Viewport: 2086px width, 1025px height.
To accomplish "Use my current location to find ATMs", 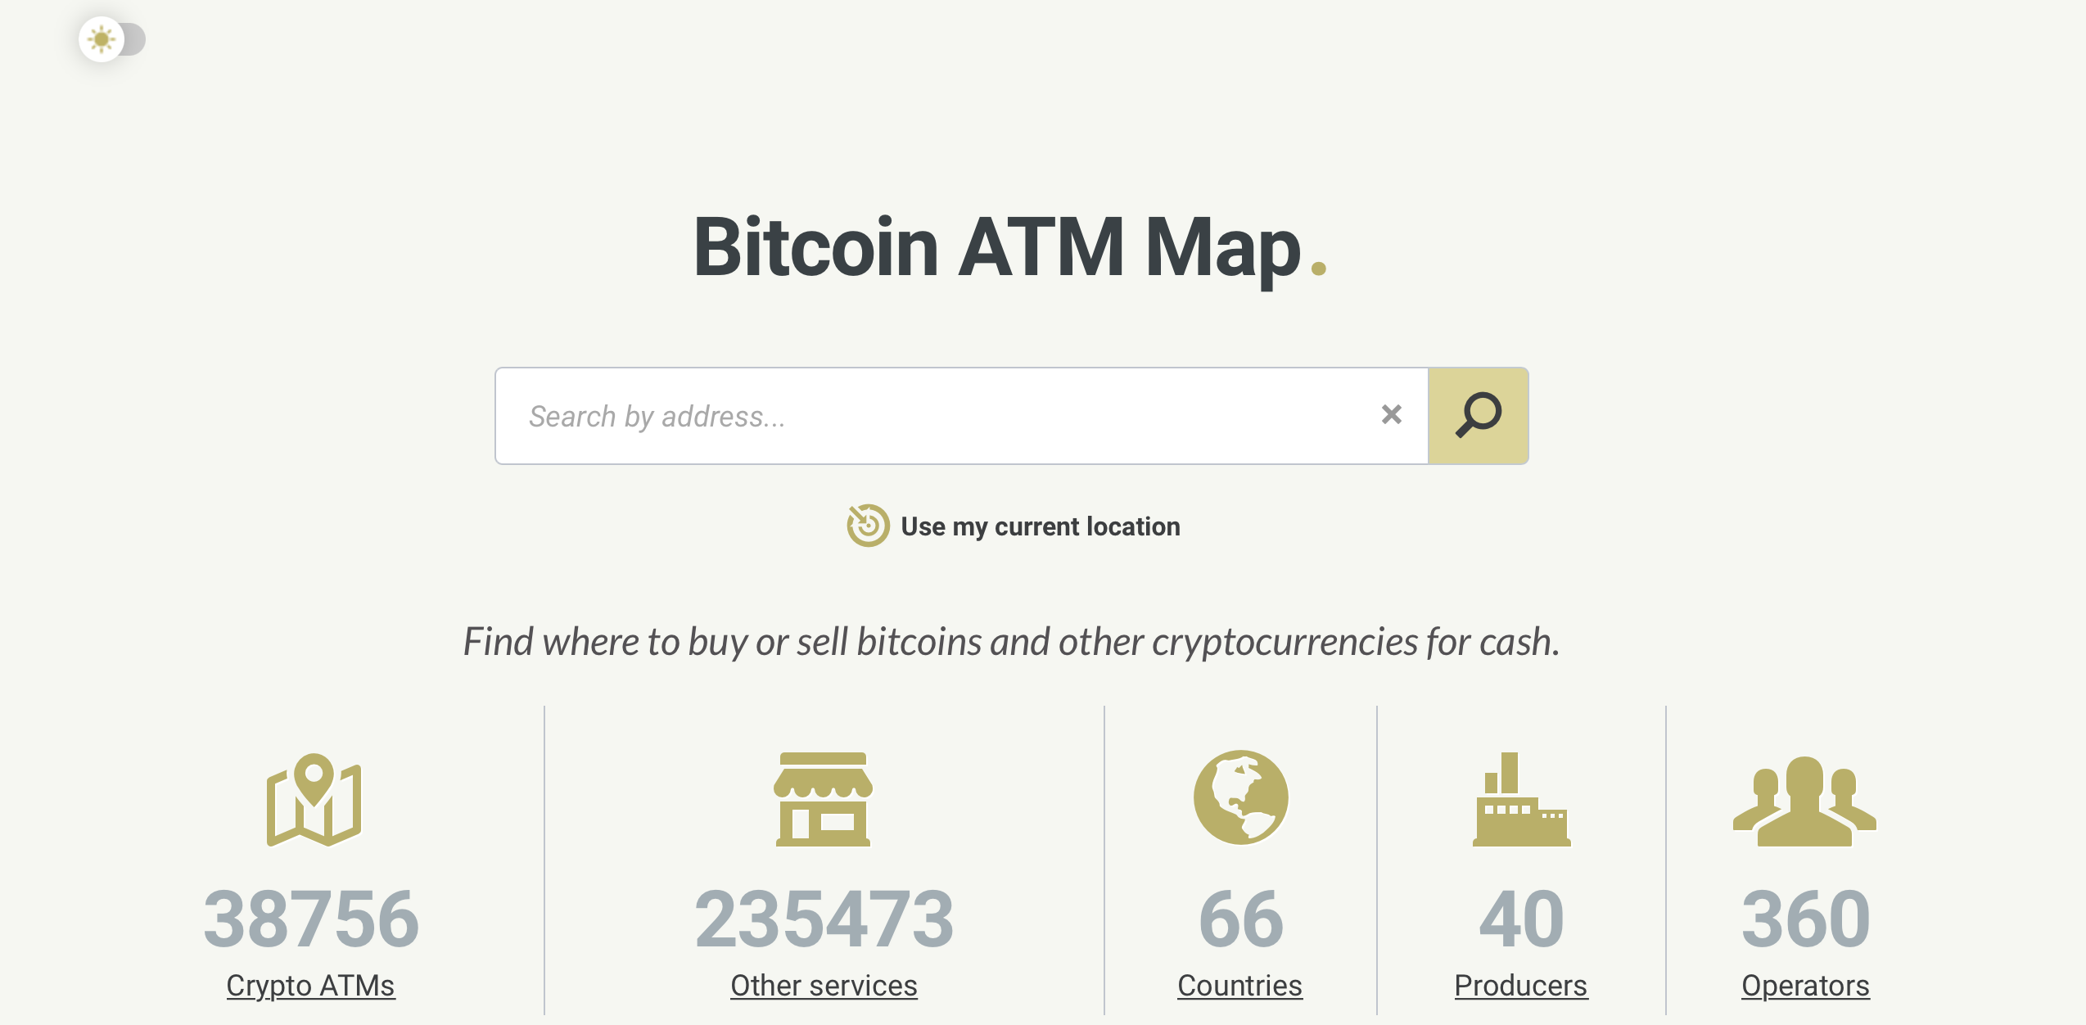I will [x=1041, y=526].
